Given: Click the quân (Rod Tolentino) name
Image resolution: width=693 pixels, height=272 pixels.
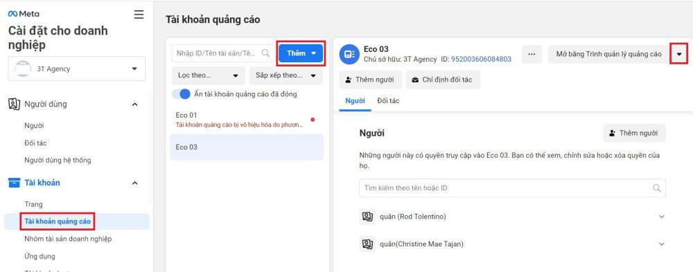Looking at the screenshot, I should pyautogui.click(x=413, y=217).
